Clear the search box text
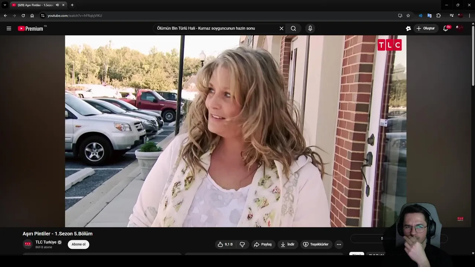Screen dimensions: 475x267 (x=281, y=29)
